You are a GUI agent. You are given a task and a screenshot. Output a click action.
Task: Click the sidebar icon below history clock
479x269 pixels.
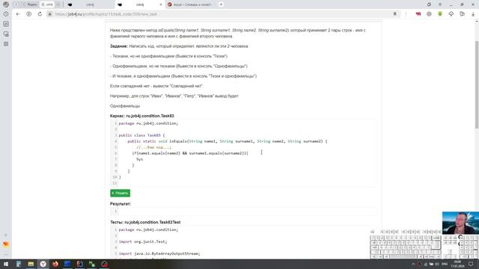tap(6, 24)
